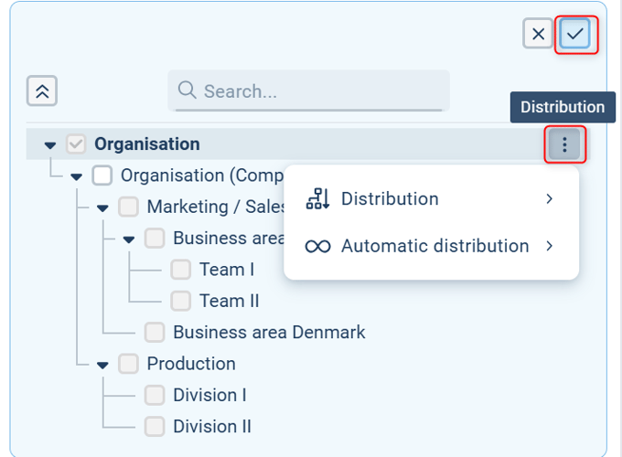Open the three-dot Distribution menu
This screenshot has width=622, height=457.
point(564,144)
